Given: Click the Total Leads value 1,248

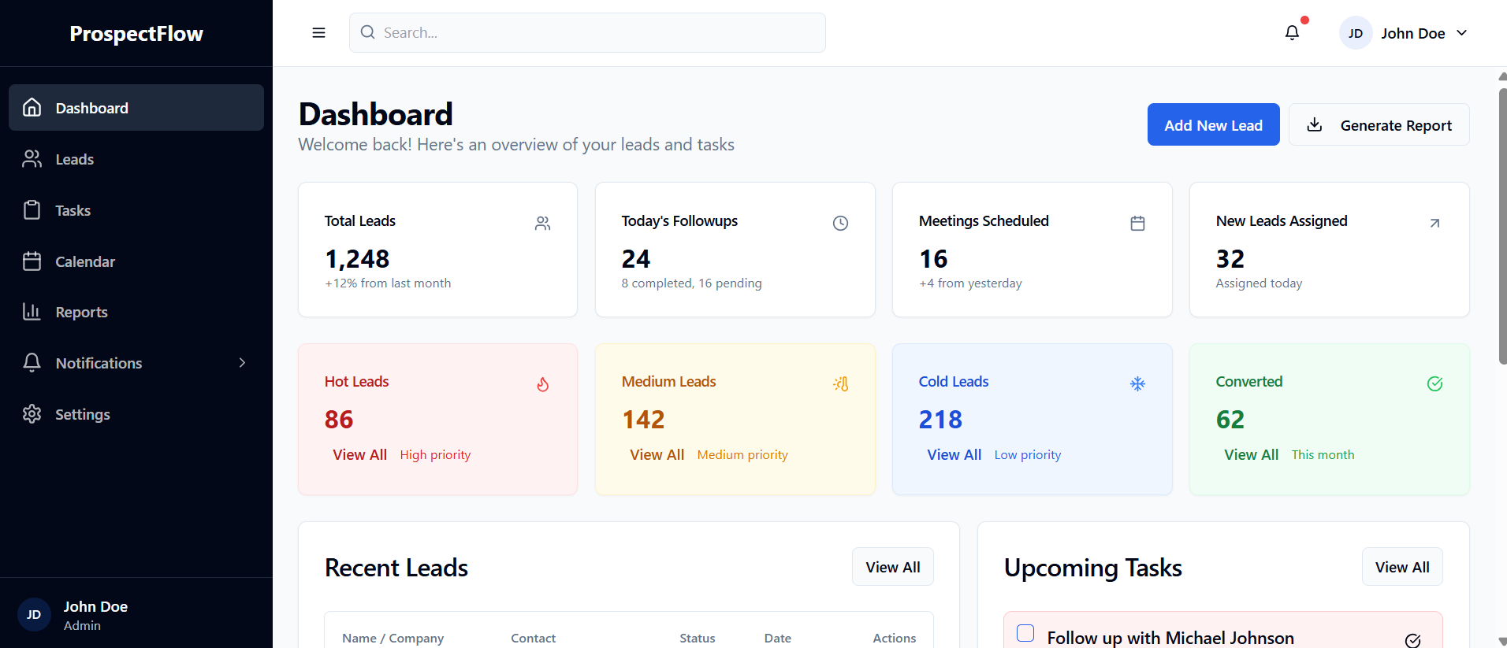Looking at the screenshot, I should tap(357, 258).
